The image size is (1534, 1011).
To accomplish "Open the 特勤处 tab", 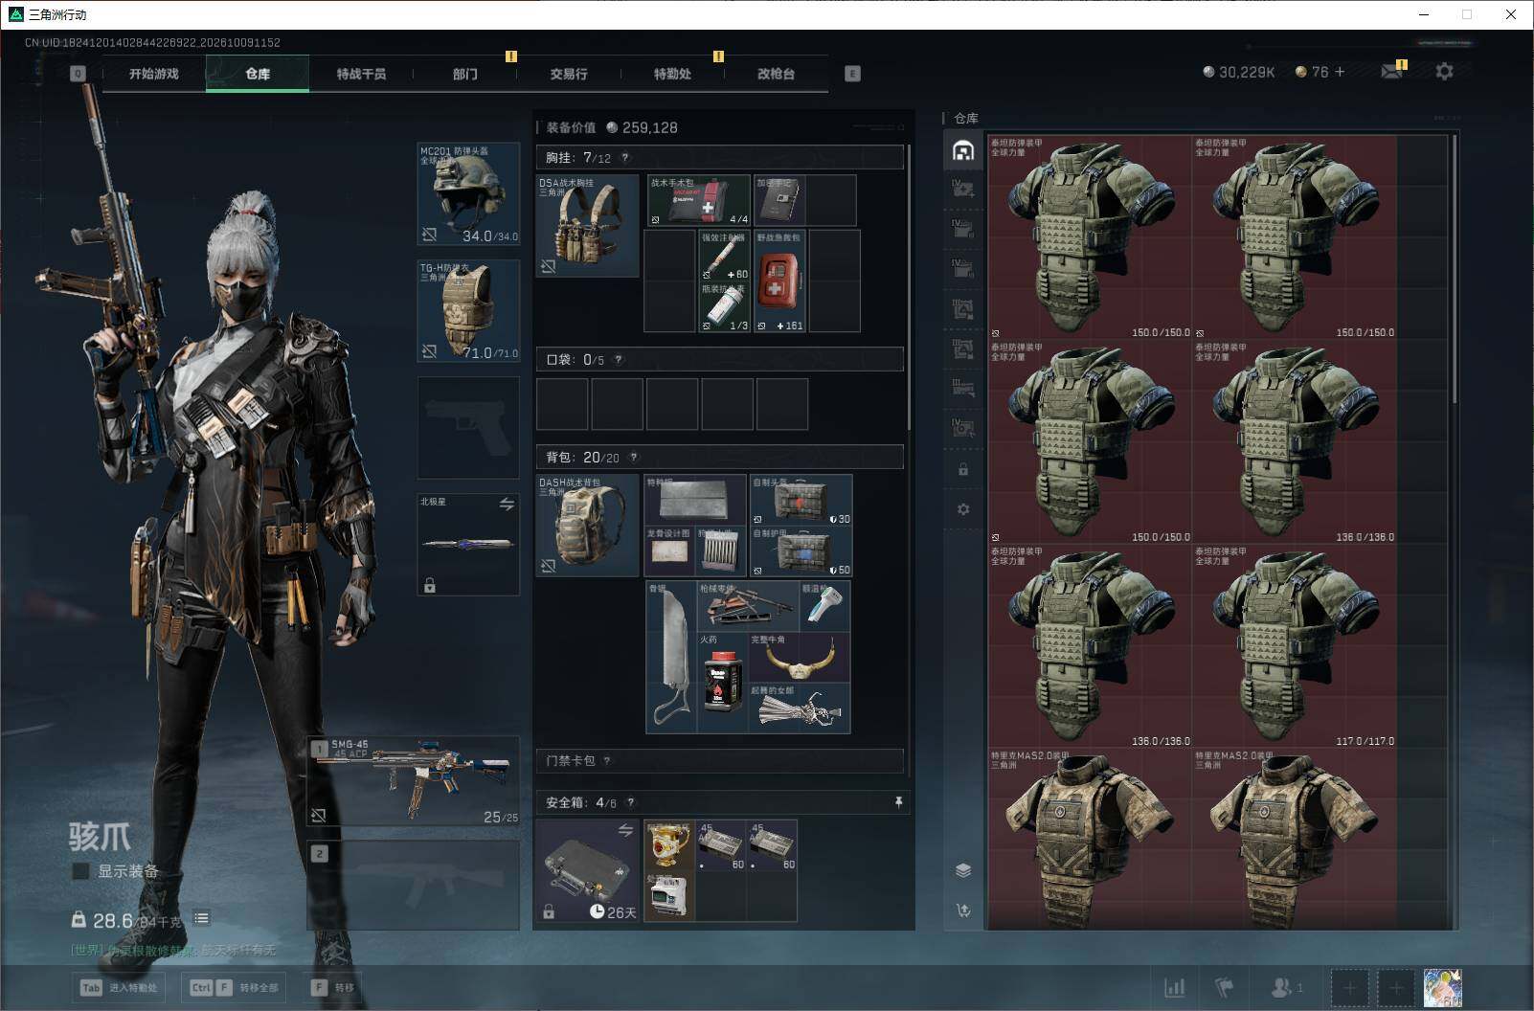I will click(x=672, y=74).
